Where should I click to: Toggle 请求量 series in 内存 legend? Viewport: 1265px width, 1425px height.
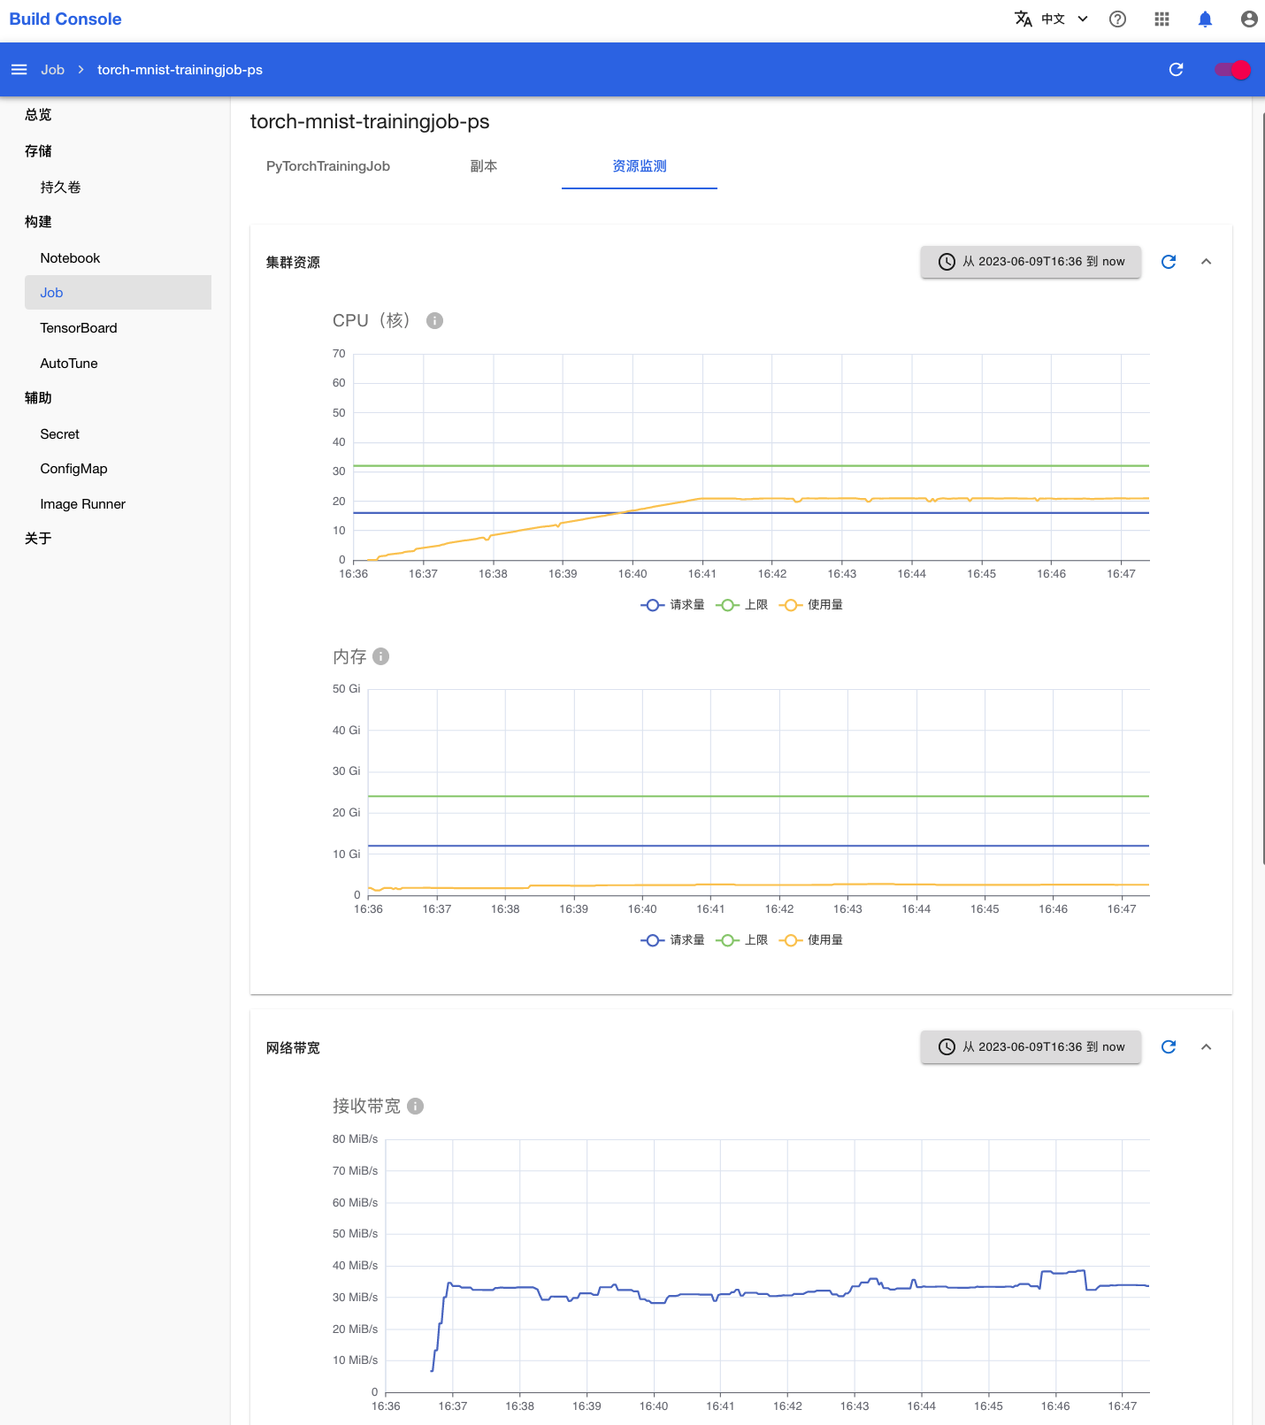(672, 940)
